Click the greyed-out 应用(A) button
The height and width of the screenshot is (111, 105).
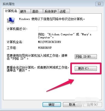pos(93,104)
